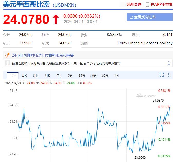Choose the 4H interval tab
This screenshot has width=175, height=163.
click(117, 76)
